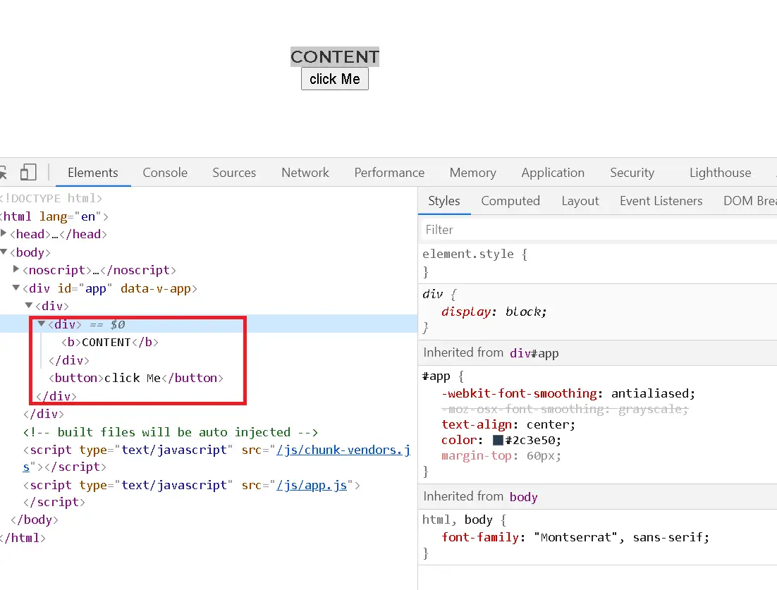This screenshot has height=590, width=777.
Task: Click the struck-through -moz-osx-font-smoothing declaration
Action: tap(565, 409)
